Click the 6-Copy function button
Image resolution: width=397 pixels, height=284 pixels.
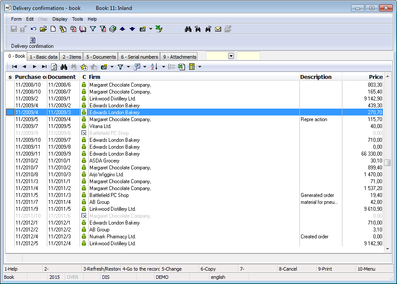pos(219,269)
